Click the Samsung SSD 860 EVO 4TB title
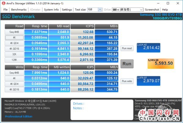This screenshot has height=123, width=183. point(161,15)
